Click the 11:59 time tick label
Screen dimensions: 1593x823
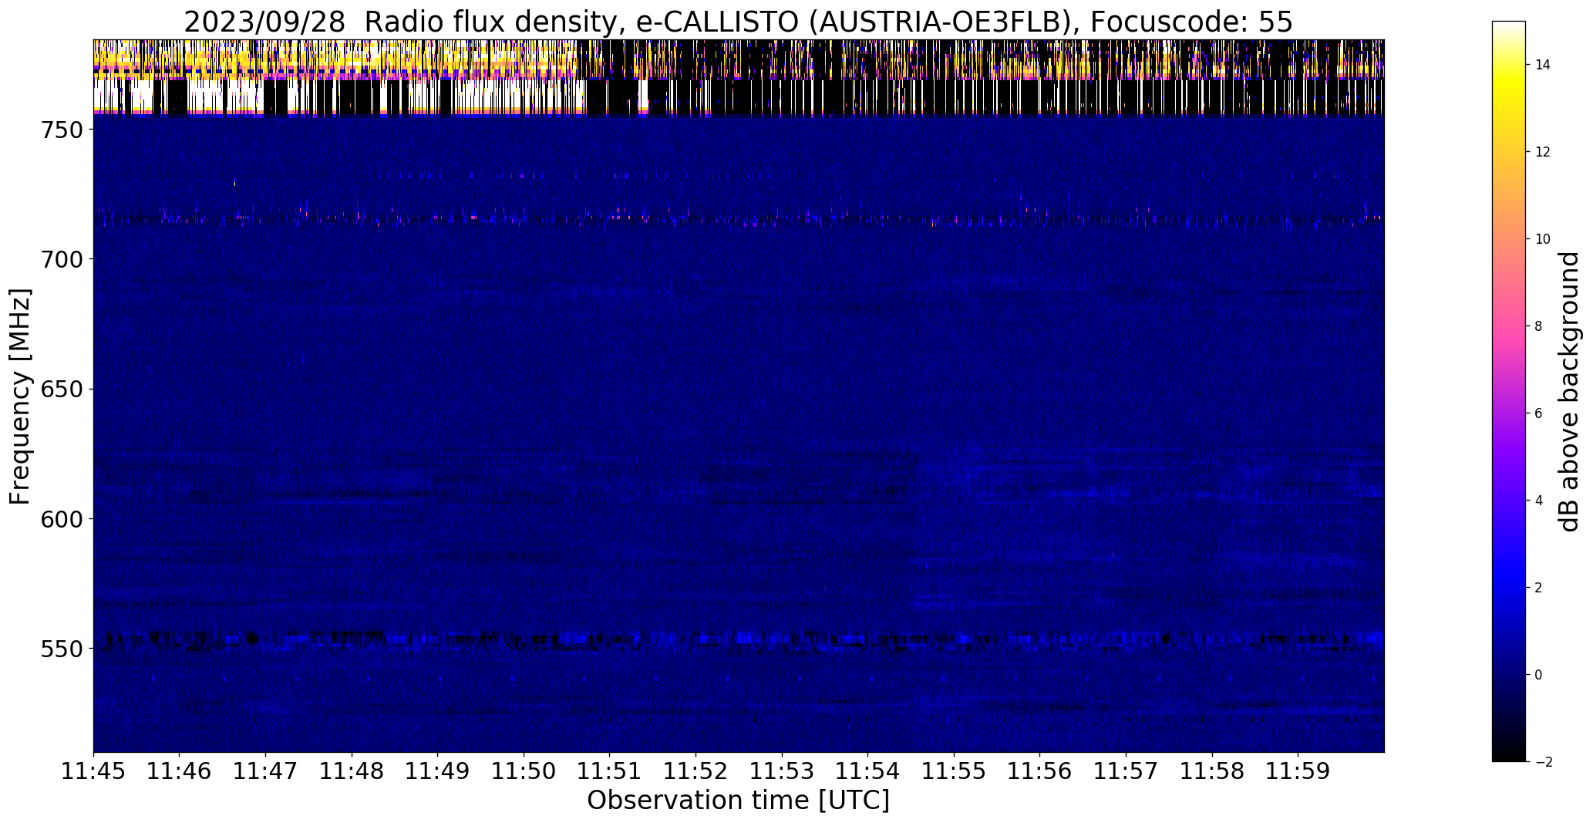[x=1298, y=771]
